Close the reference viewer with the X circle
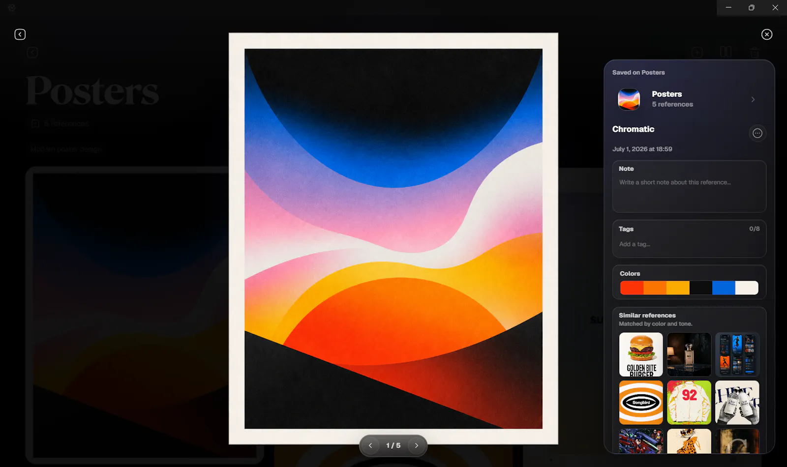This screenshot has height=467, width=787. click(x=767, y=34)
